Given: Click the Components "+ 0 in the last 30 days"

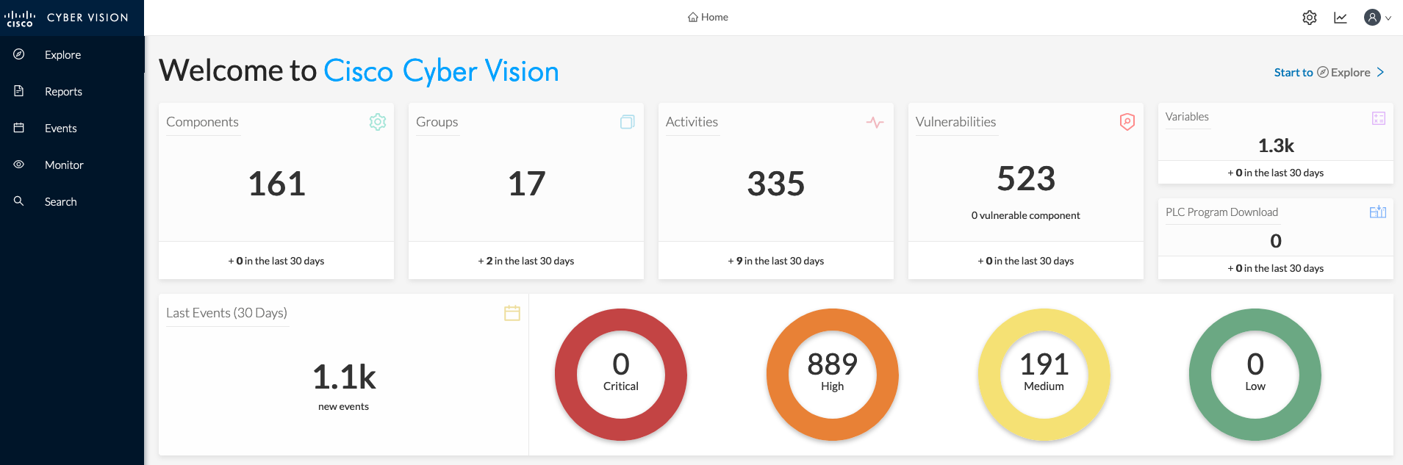Looking at the screenshot, I should tap(276, 261).
